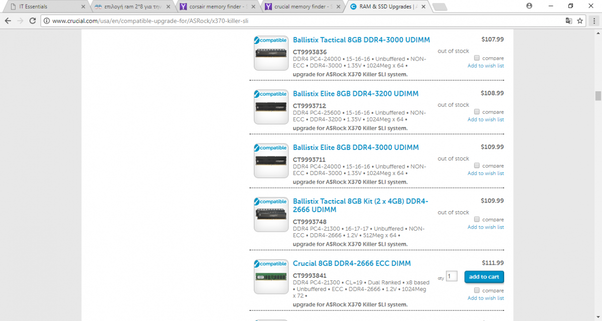Switch to the Greek 'επιλογή ram 2*8' tab
Viewport: 602px width, 321px height.
(x=131, y=7)
